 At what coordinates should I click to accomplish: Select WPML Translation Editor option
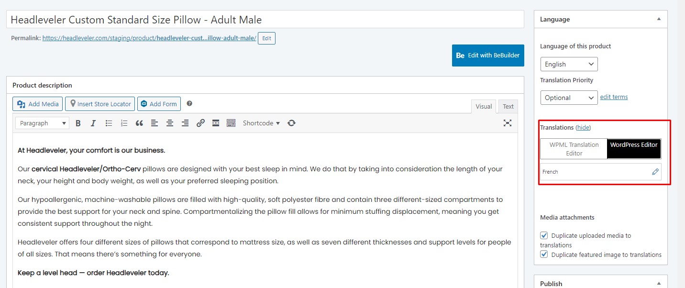coord(574,149)
